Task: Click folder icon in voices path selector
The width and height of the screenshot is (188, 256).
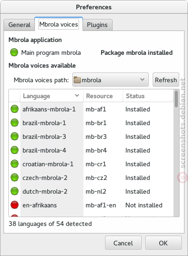Action: [77, 80]
